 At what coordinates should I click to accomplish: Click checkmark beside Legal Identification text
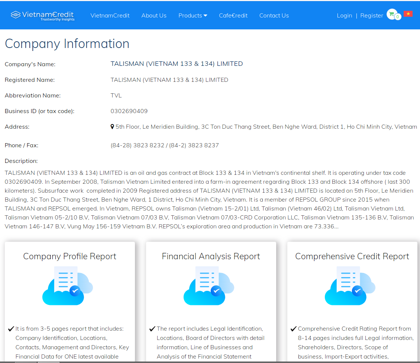[x=152, y=329]
